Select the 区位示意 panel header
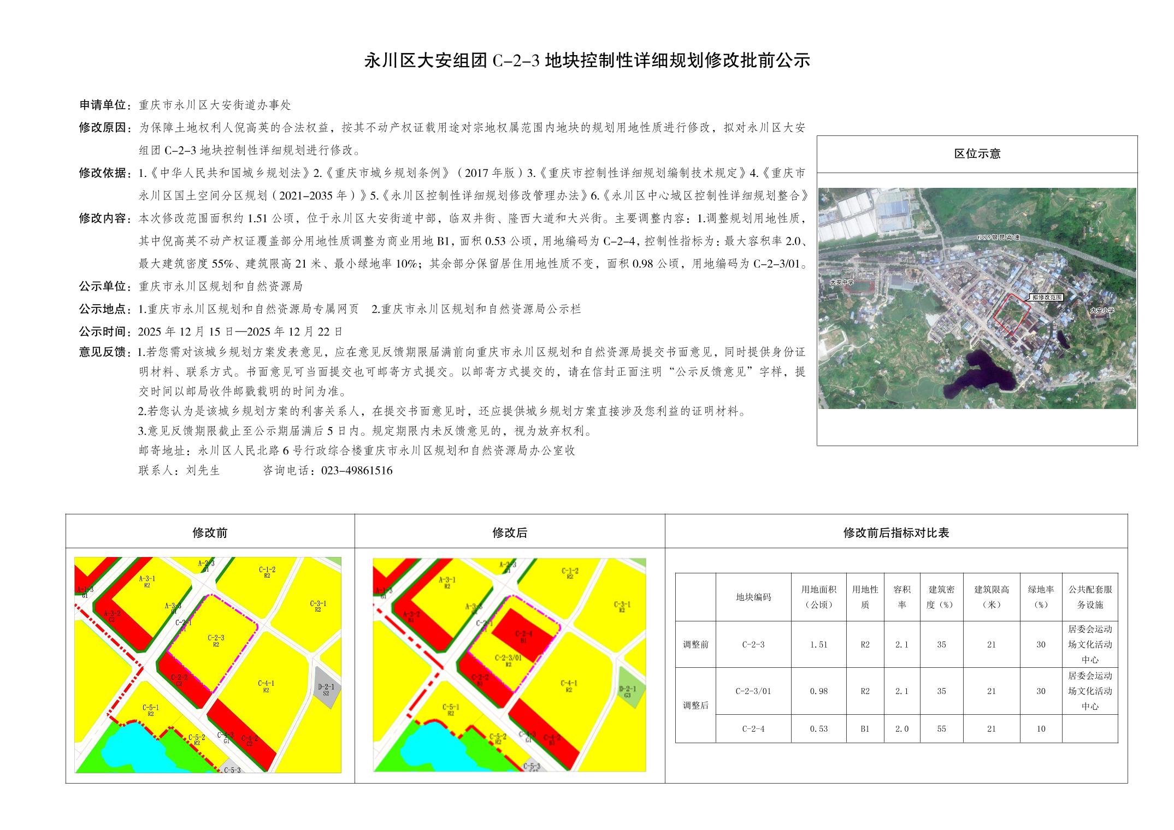 pyautogui.click(x=977, y=155)
